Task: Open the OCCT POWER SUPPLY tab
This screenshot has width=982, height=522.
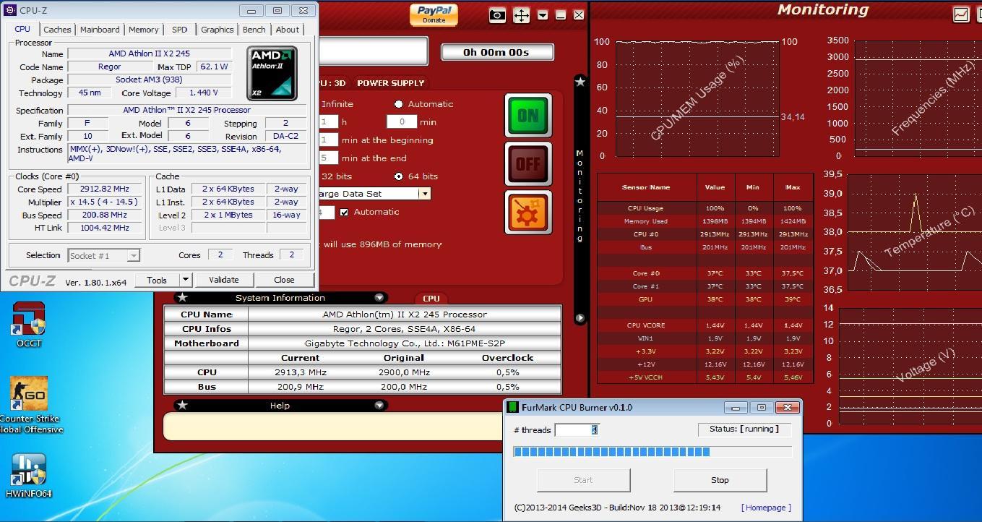Action: point(391,83)
